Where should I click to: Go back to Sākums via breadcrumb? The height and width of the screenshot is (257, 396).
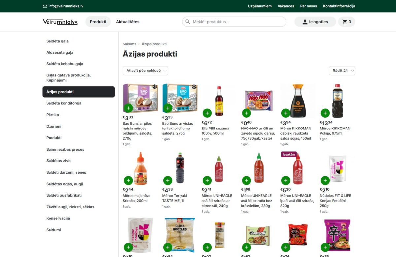129,44
